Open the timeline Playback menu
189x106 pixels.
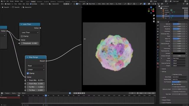(8, 93)
